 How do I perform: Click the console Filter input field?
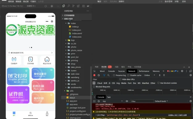[142, 101]
